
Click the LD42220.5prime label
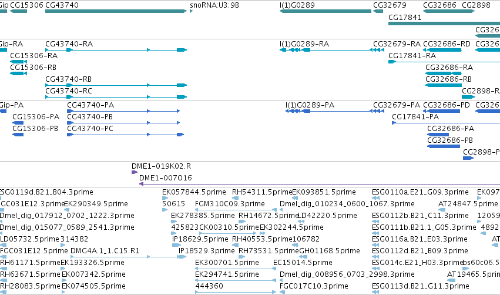[x=327, y=216]
